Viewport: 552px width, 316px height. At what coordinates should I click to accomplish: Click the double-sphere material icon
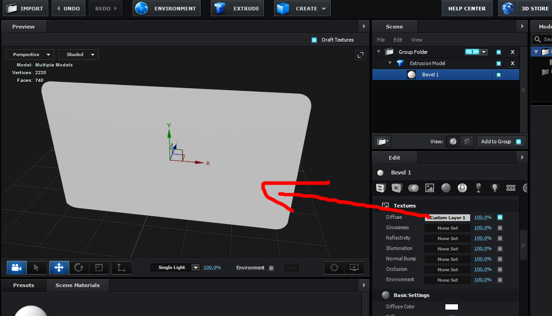coord(413,188)
